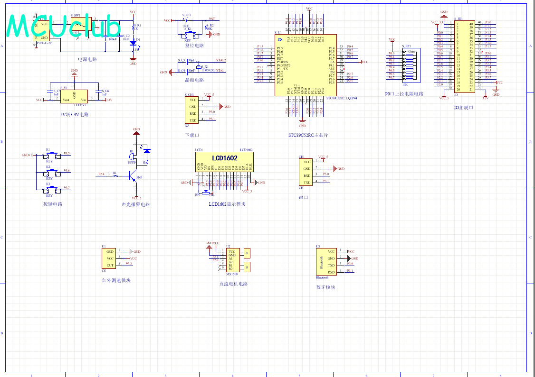Select the S_CH1 download header block
This screenshot has height=377, width=535.
pos(191,110)
